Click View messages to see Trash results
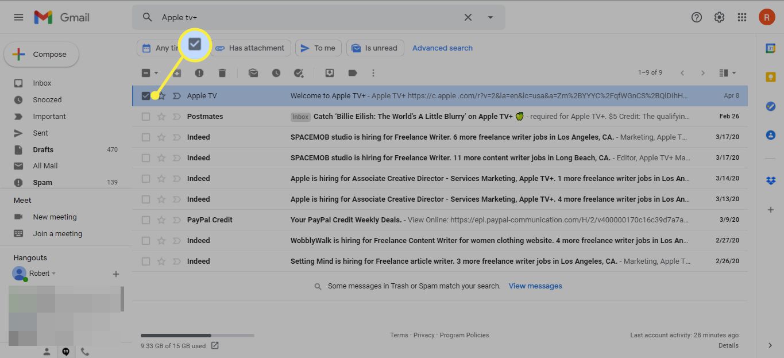This screenshot has height=358, width=784. pos(535,286)
